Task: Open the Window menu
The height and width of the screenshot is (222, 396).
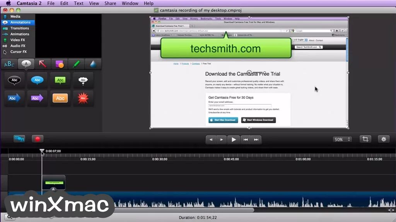Action: pos(130,3)
